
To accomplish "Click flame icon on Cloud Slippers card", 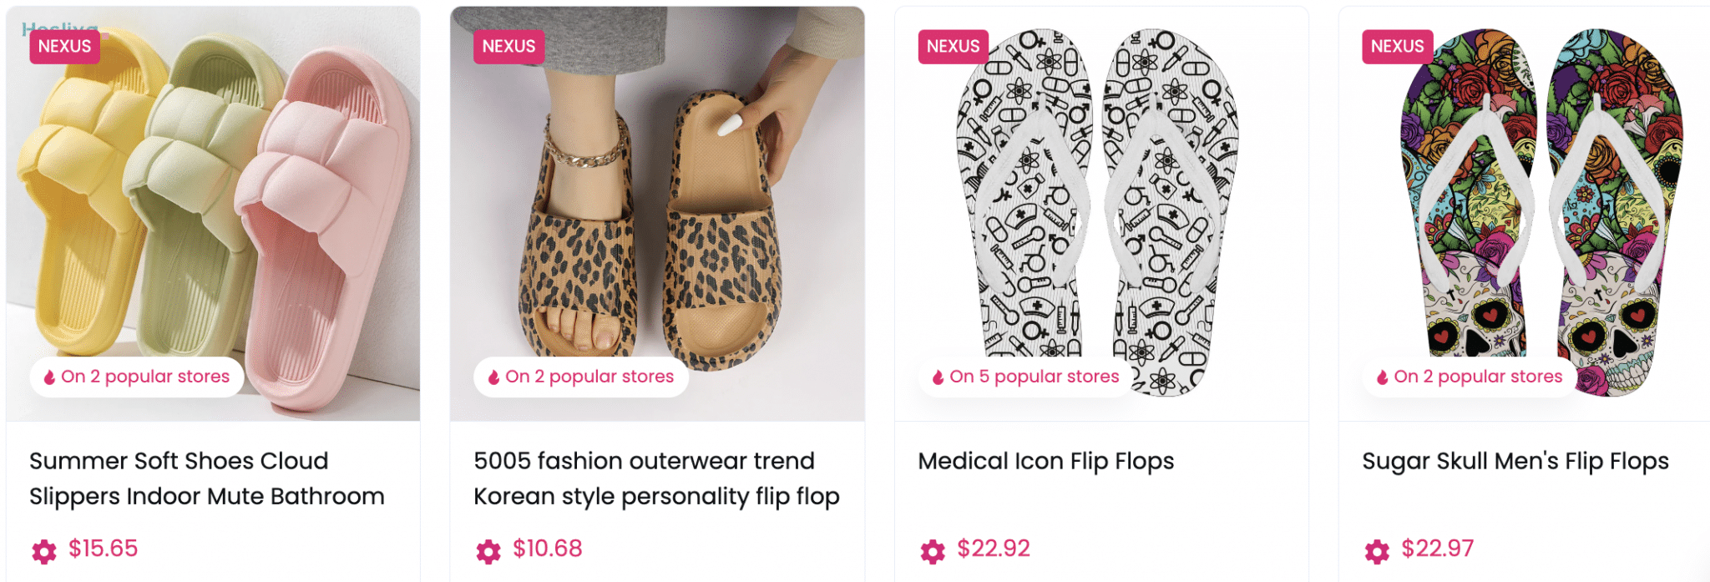I will pos(50,377).
